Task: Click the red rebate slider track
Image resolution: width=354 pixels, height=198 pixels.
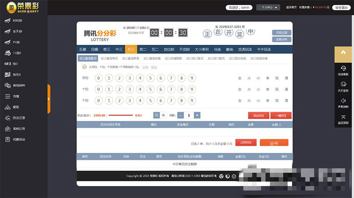Action: (121, 115)
